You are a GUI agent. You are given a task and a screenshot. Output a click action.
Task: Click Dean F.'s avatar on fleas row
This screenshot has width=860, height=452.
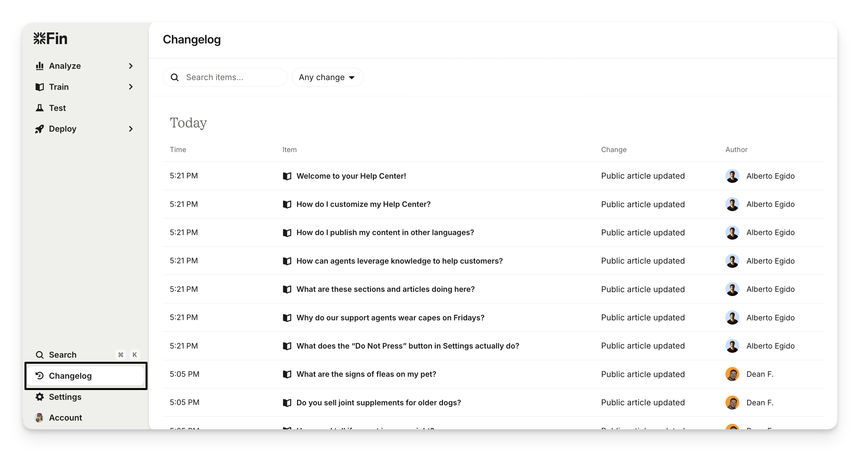732,374
